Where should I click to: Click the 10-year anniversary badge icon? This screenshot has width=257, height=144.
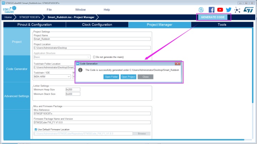pos(201,10)
